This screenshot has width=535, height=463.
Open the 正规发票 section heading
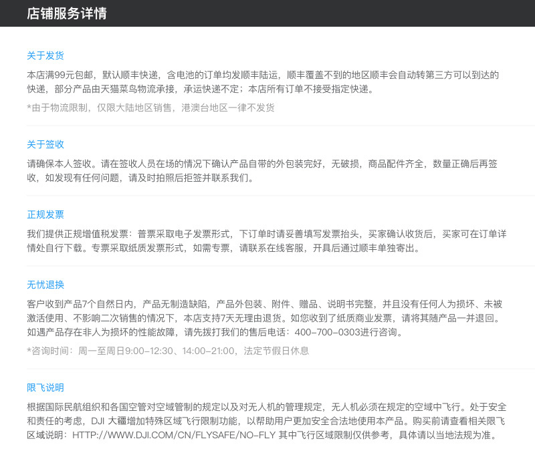tap(45, 214)
